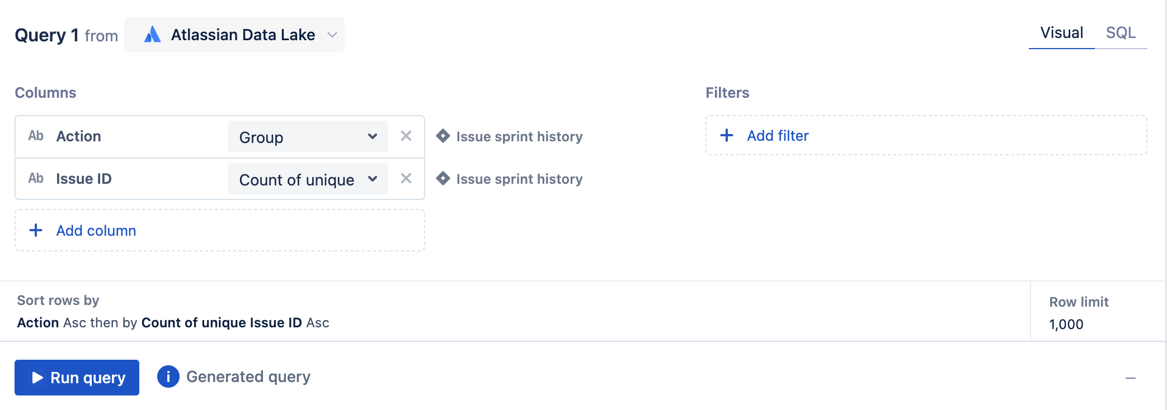Screen dimensions: 1167x410
Task: Open the Sort rows by setting
Action: (x=173, y=323)
